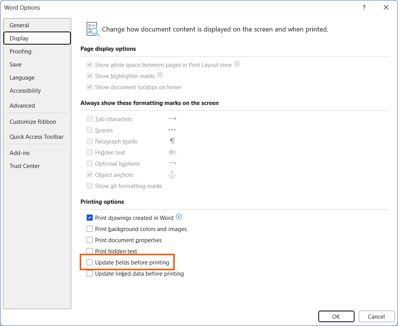Enable Print hidden text

(x=90, y=251)
